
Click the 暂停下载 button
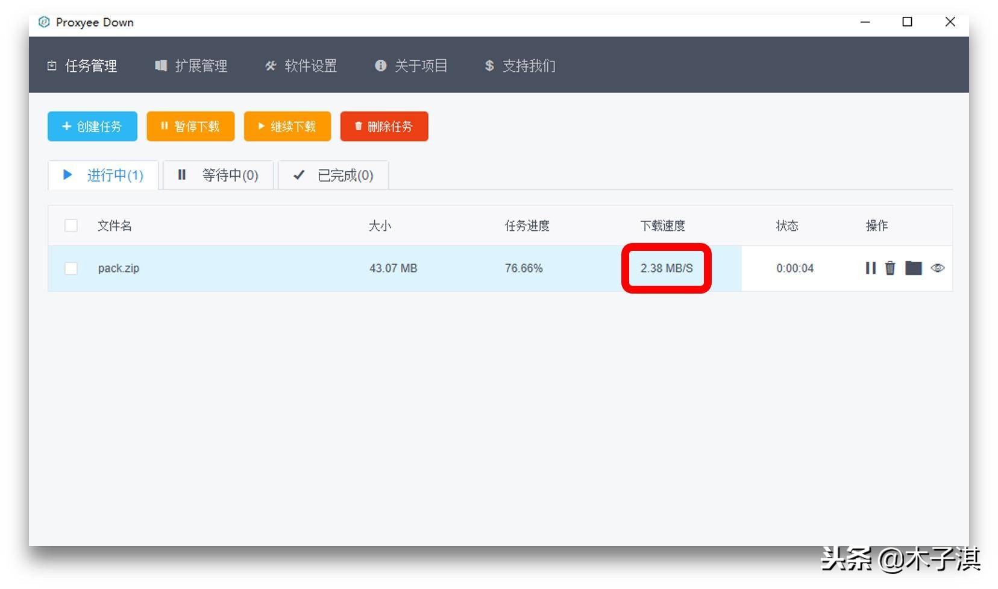(x=190, y=126)
